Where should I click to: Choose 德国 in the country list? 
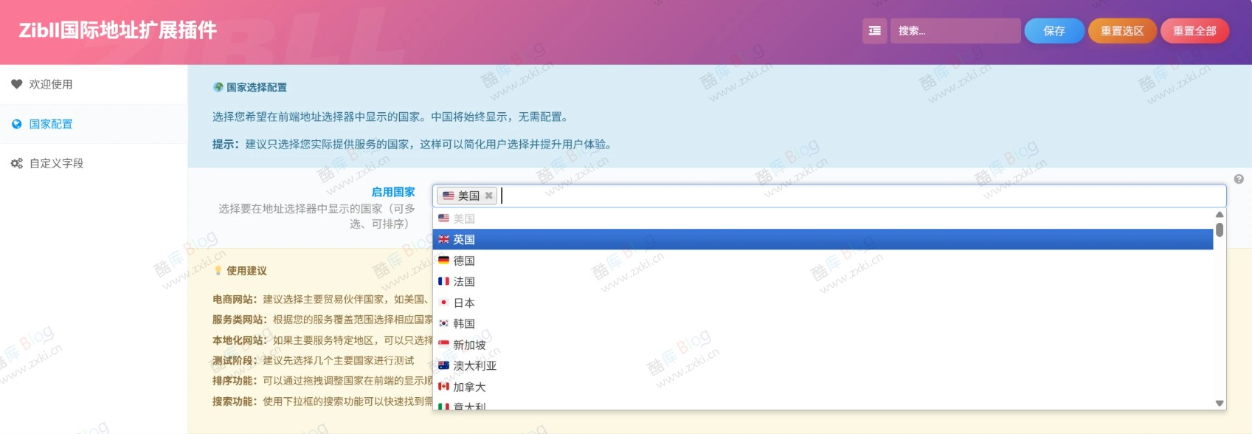pos(464,261)
